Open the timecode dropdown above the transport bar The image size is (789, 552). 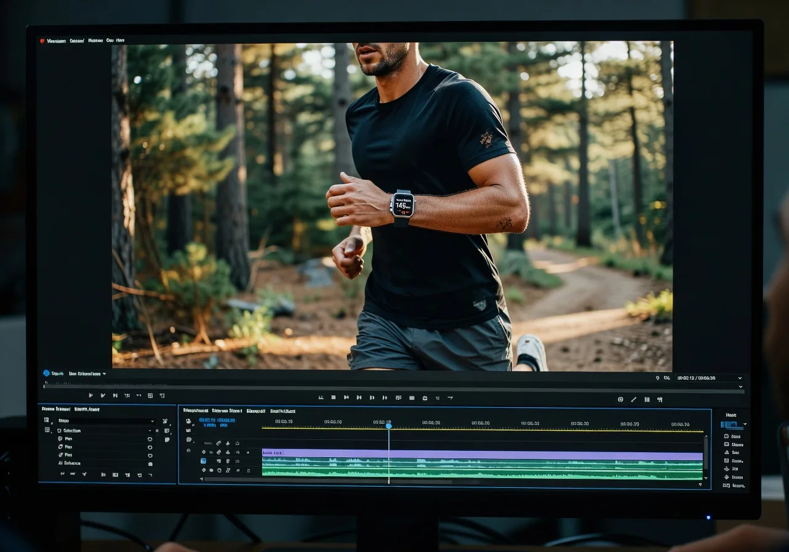point(740,378)
